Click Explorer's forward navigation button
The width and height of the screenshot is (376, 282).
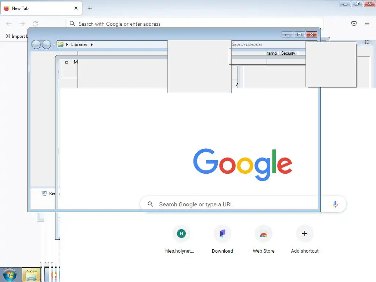click(x=46, y=44)
